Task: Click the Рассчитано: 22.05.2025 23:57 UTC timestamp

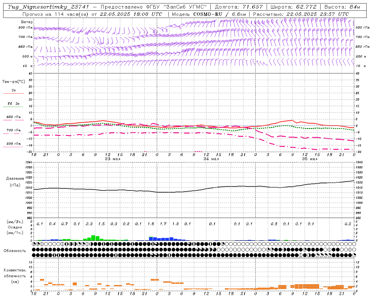Action: 301,14
